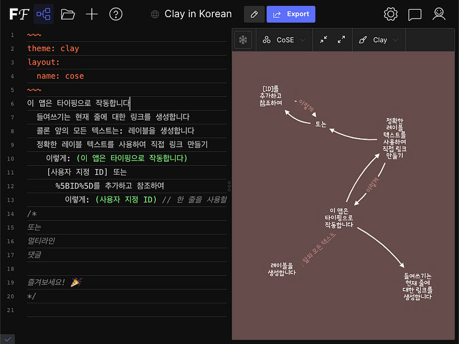Click line 6 text '이 앱은 타이핑으로 작동합니다'
Image resolution: width=459 pixels, height=344 pixels.
79,103
